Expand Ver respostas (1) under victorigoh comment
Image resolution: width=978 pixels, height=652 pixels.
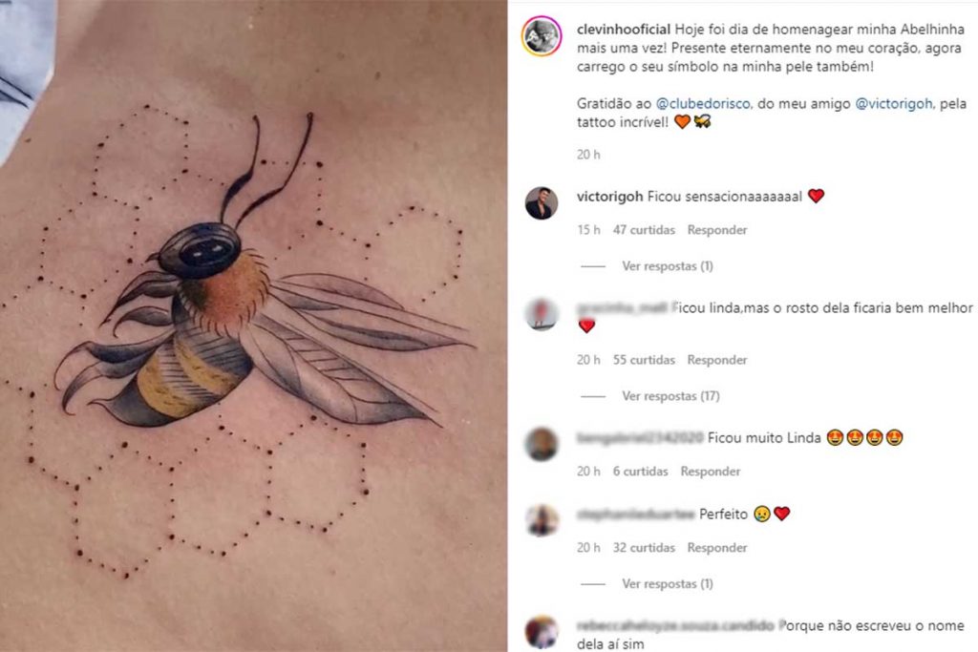tap(667, 266)
